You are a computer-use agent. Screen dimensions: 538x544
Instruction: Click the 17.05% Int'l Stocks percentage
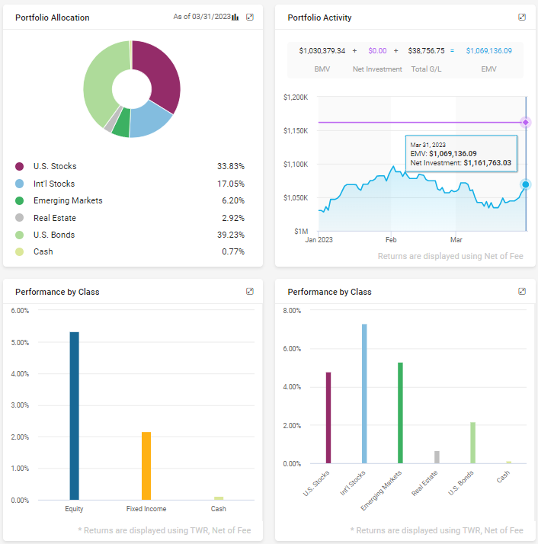231,184
